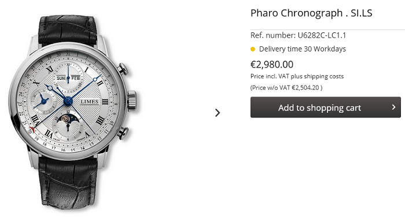Click the €2,980.00 price
The width and height of the screenshot is (405, 218).
click(272, 64)
